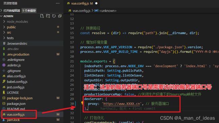Image resolution: width=219 pixels, height=123 pixels.
Task: Click the JS icon next to alias.config.js
Action: [4, 76]
